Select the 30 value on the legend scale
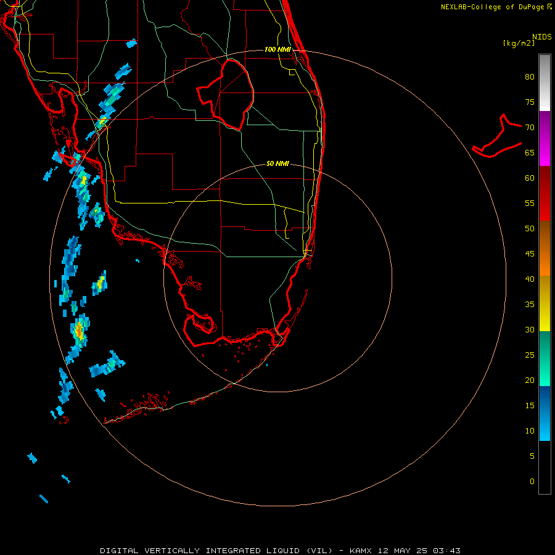 point(530,329)
